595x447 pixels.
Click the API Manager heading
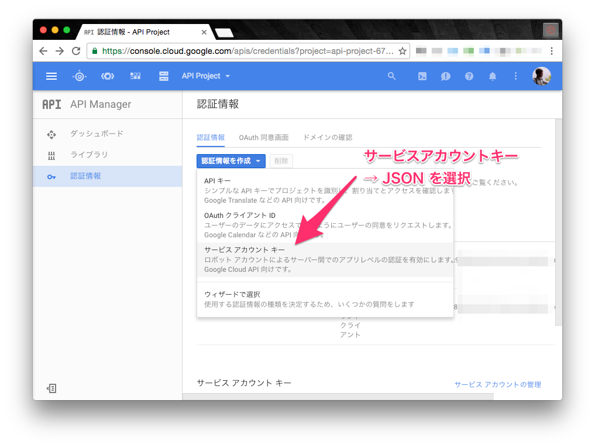(101, 104)
